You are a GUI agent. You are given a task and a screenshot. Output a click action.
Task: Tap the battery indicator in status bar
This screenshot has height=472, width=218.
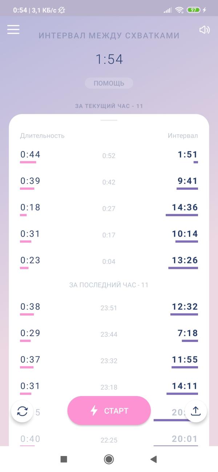(194, 10)
